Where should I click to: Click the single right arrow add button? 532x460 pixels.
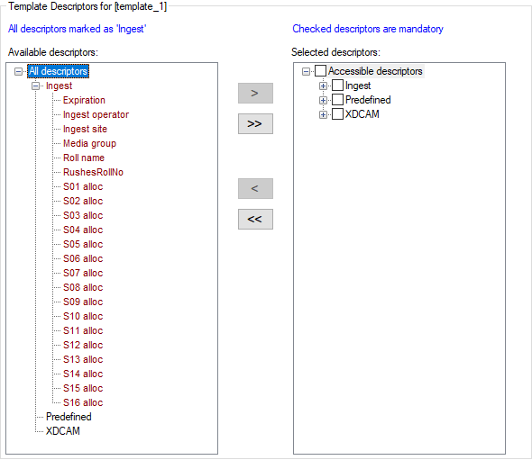pos(255,93)
